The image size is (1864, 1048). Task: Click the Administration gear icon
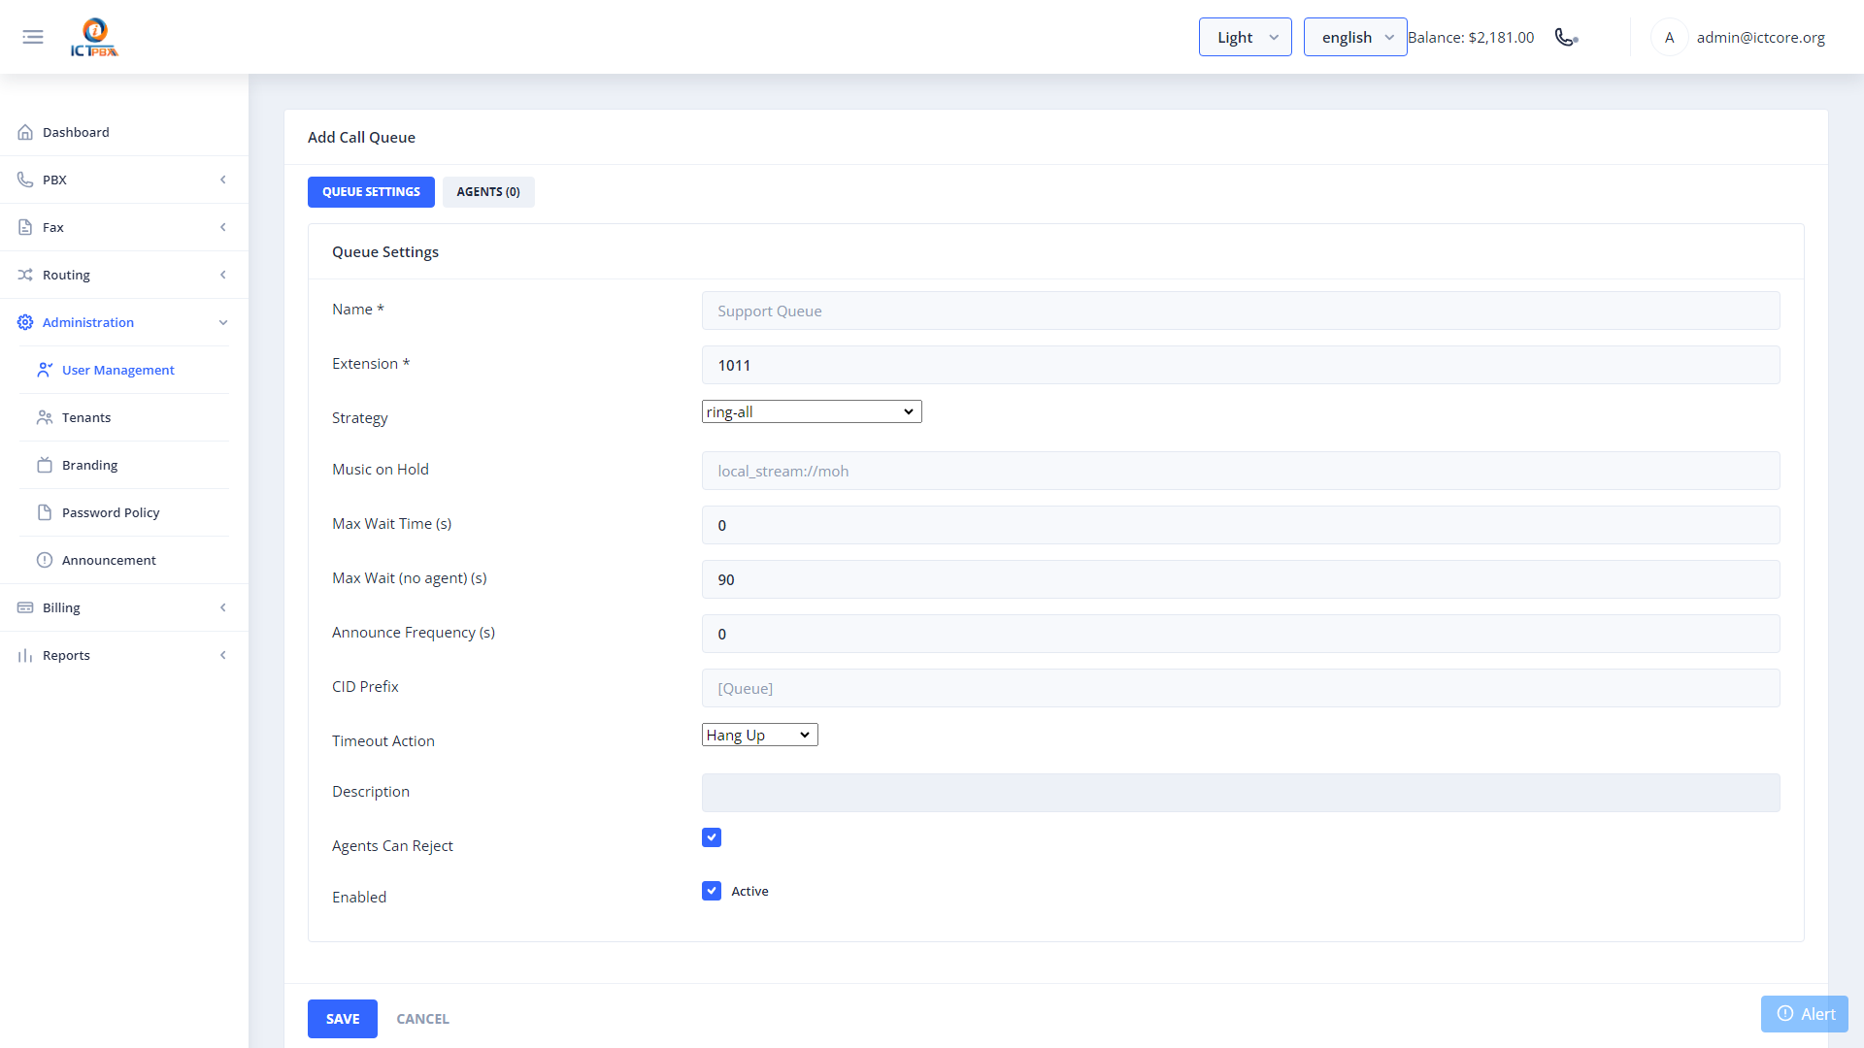coord(25,322)
